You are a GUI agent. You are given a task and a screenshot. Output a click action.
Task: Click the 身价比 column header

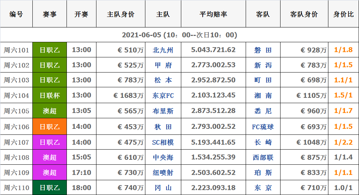coord(343,14)
